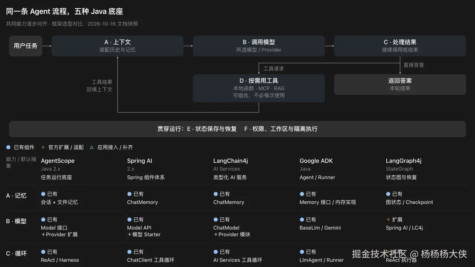Click the plus marker beside 官方扩展 / 适配

pyautogui.click(x=43, y=147)
